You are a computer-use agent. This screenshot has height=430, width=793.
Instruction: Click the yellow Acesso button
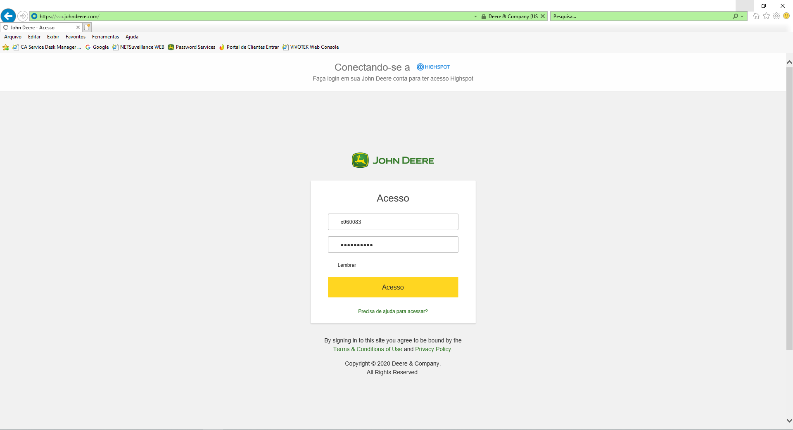(x=393, y=287)
